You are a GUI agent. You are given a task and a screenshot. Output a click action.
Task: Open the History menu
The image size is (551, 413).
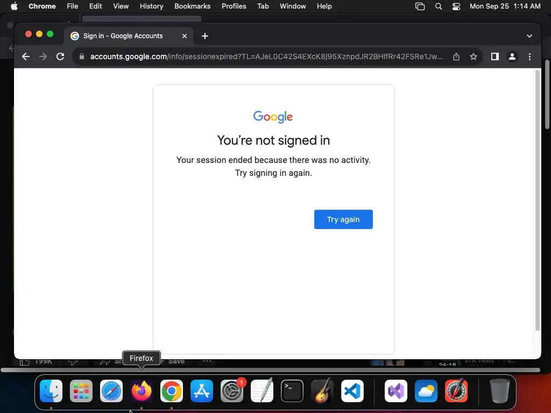click(151, 6)
